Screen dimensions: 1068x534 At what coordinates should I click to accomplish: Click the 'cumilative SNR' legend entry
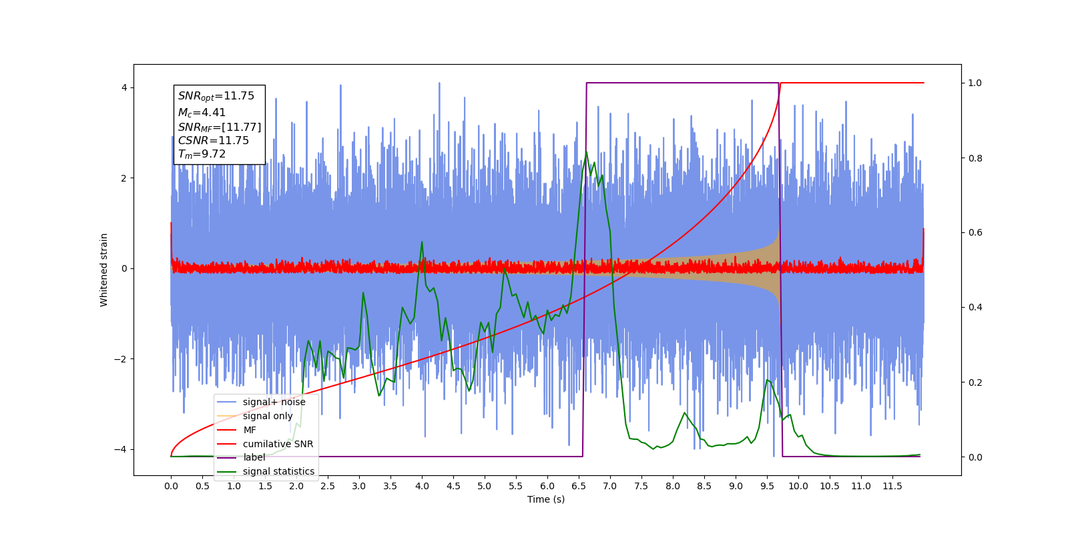pos(266,444)
